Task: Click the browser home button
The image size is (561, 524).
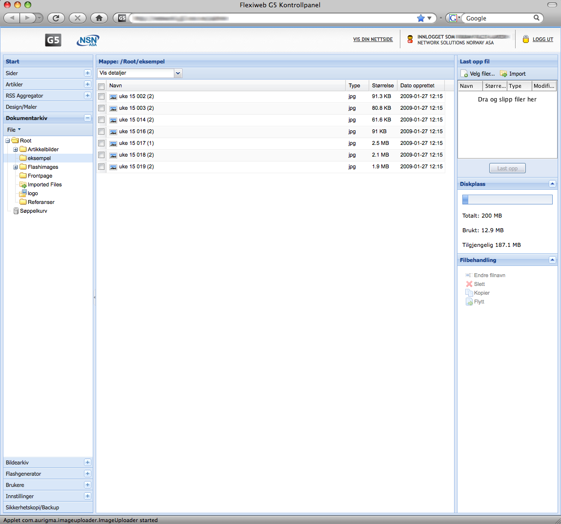Action: point(99,18)
